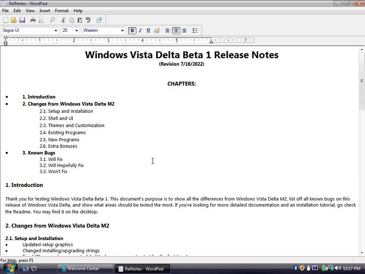Open the File menu
Viewport: 365px width, 274px height.
(x=6, y=11)
